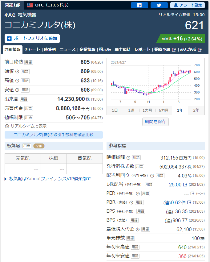Open the (連)0.62倍 PBR link
This screenshot has height=262, width=210.
pos(174,203)
